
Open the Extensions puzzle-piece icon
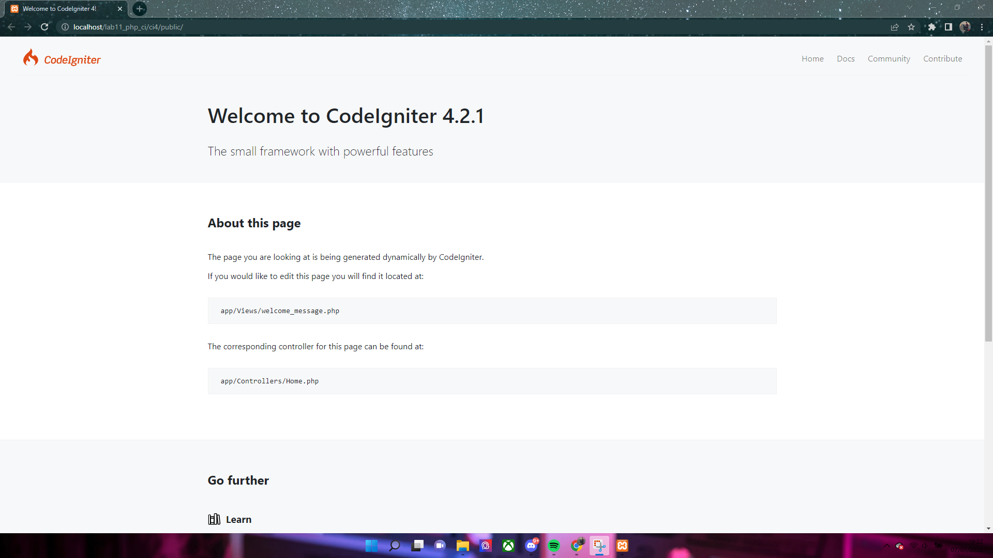931,27
